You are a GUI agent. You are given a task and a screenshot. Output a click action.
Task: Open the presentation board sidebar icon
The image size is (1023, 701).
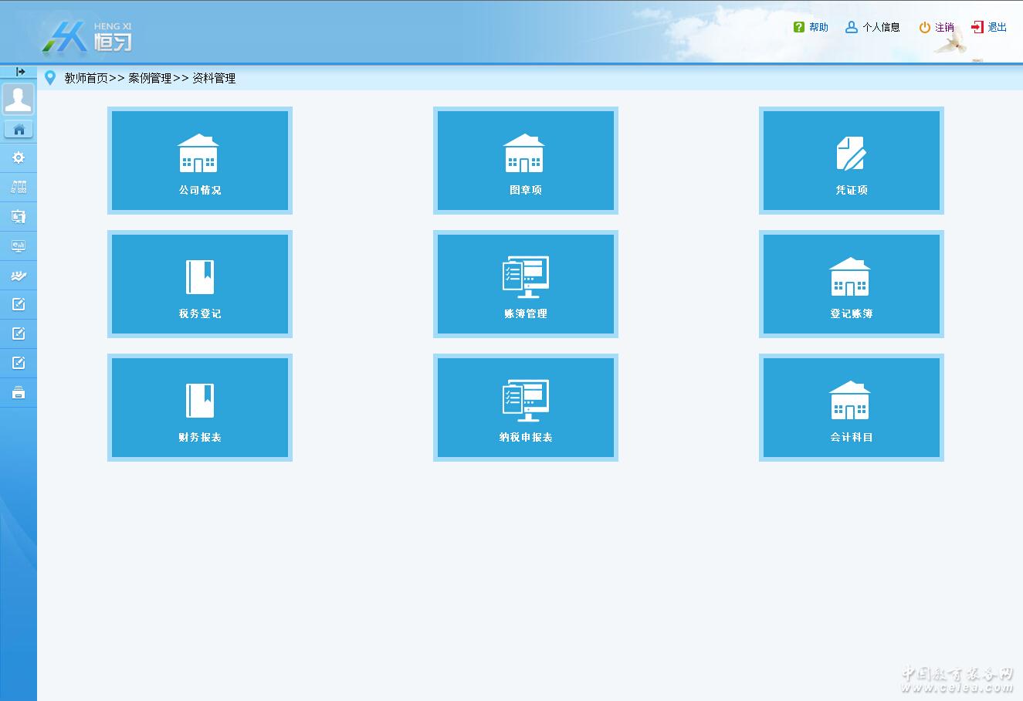pyautogui.click(x=19, y=216)
